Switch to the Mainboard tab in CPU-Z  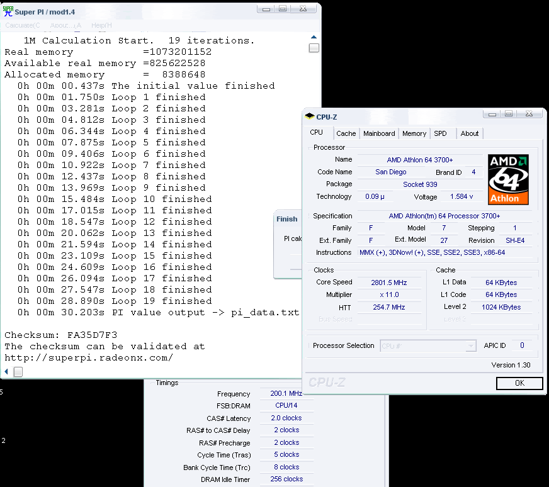tap(379, 133)
